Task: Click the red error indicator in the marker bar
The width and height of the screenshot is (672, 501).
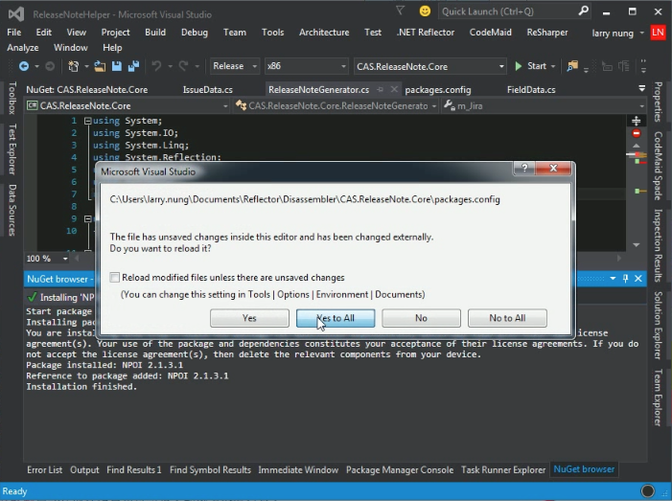Action: click(x=637, y=133)
